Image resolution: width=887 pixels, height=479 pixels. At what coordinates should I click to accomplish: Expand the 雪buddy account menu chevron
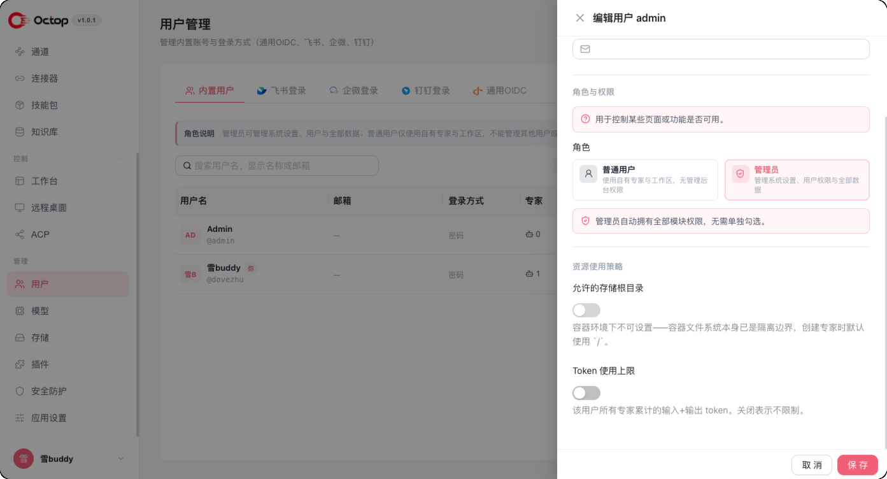point(121,459)
